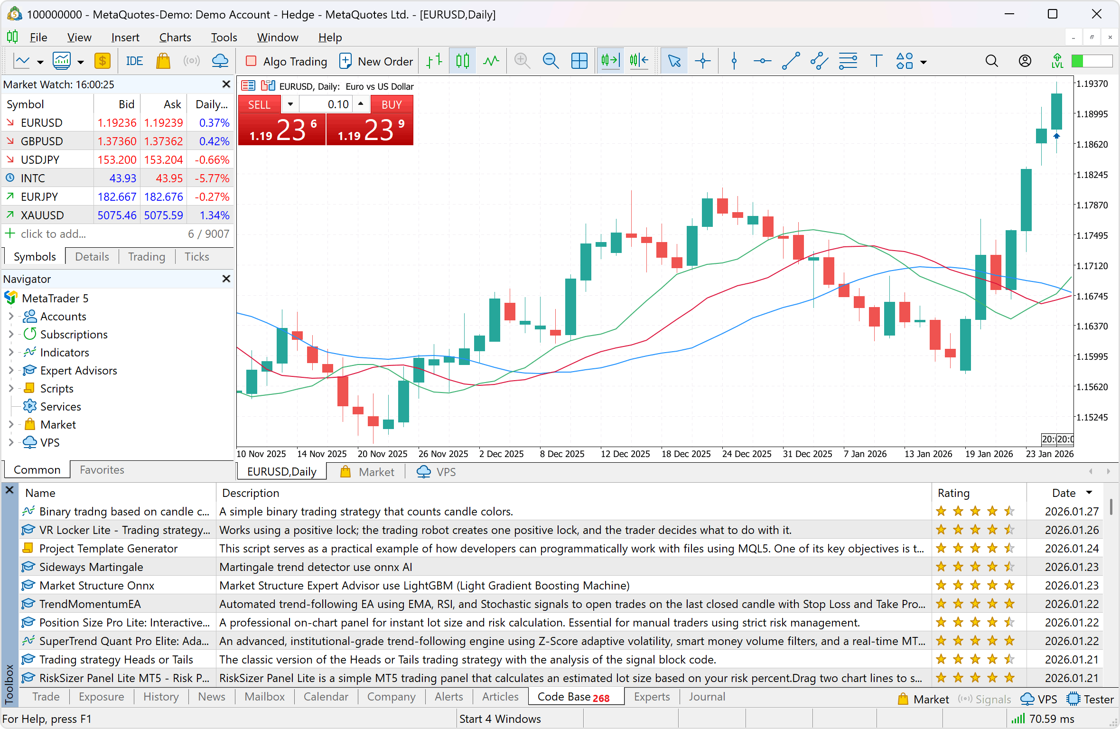Decrease lot volume with down arrow
The width and height of the screenshot is (1120, 729).
[290, 104]
